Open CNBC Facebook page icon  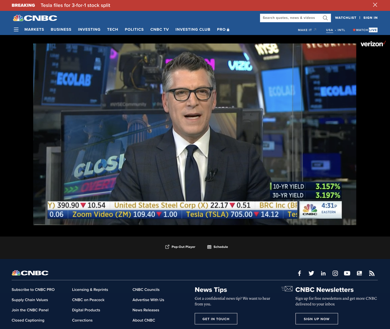pyautogui.click(x=300, y=273)
